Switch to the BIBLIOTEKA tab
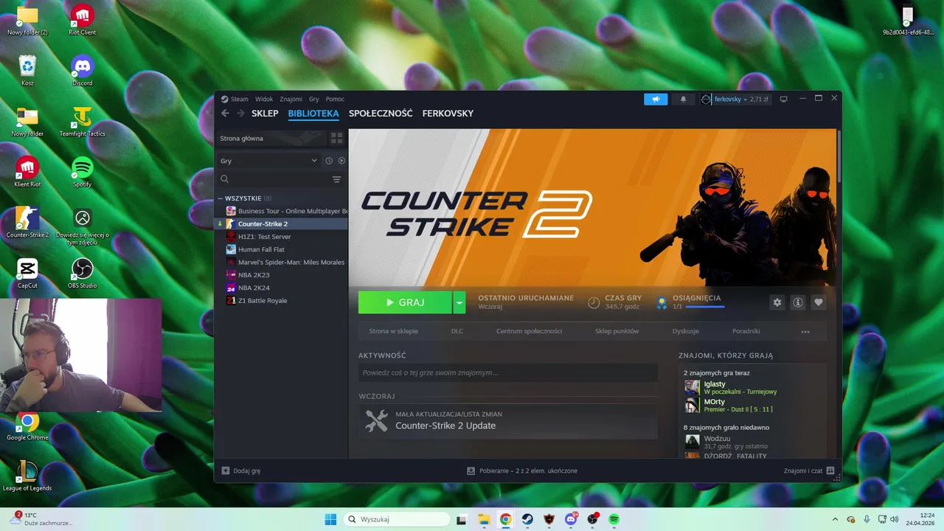Screen dimensions: 944x531 coord(313,114)
